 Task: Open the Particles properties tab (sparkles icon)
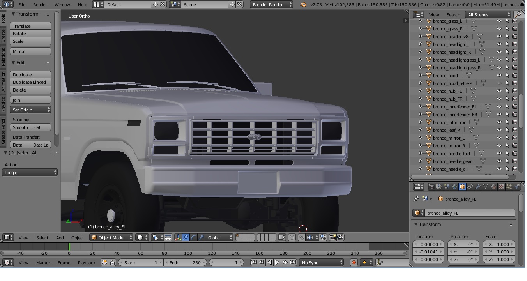tap(509, 187)
